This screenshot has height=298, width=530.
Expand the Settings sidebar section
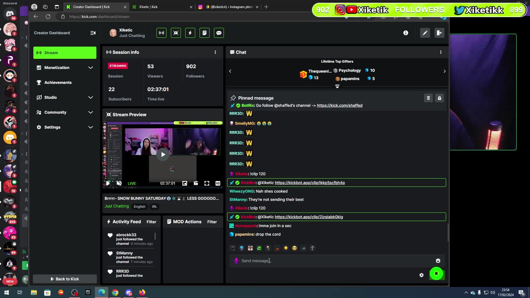tap(90, 127)
